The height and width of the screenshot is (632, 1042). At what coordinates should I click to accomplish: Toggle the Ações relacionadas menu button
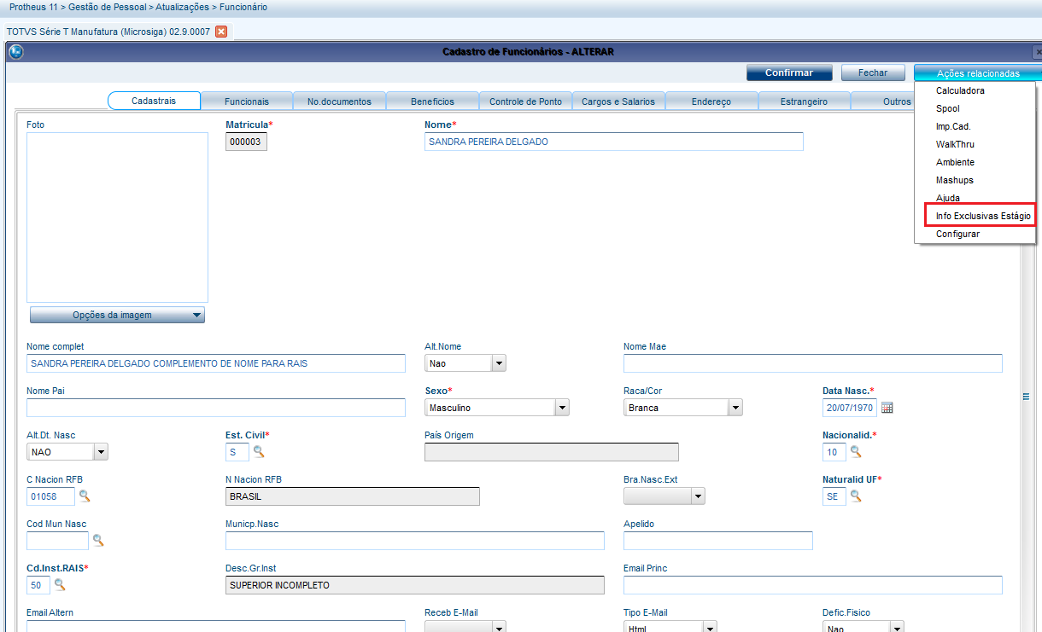click(977, 73)
